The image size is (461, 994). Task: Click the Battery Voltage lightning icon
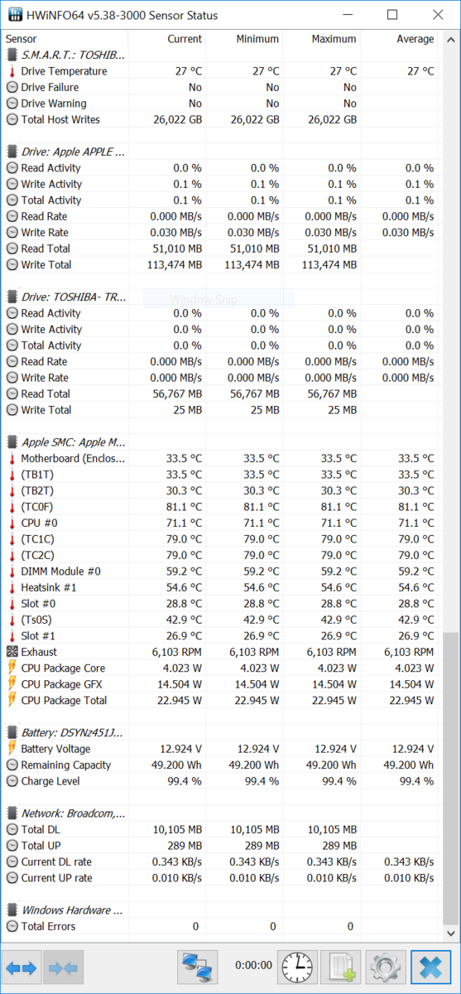pyautogui.click(x=12, y=749)
